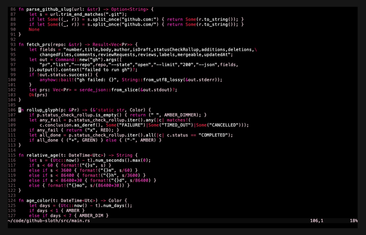Screen dimensions: 366x235
Task: Click line number 113 in the gutter
Action: 12,145
